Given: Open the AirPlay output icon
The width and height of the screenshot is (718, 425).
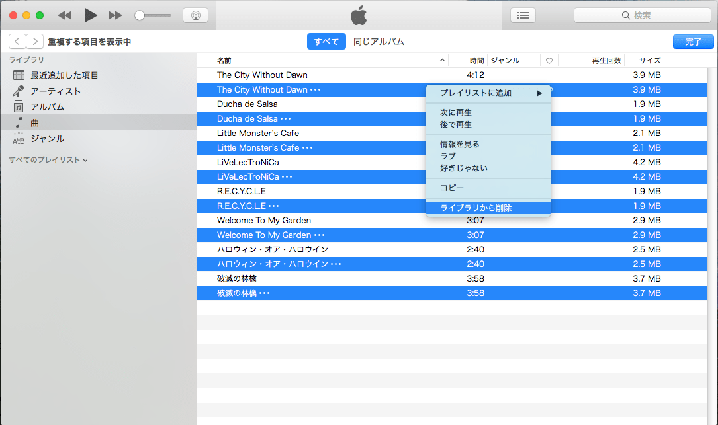Looking at the screenshot, I should coord(195,15).
